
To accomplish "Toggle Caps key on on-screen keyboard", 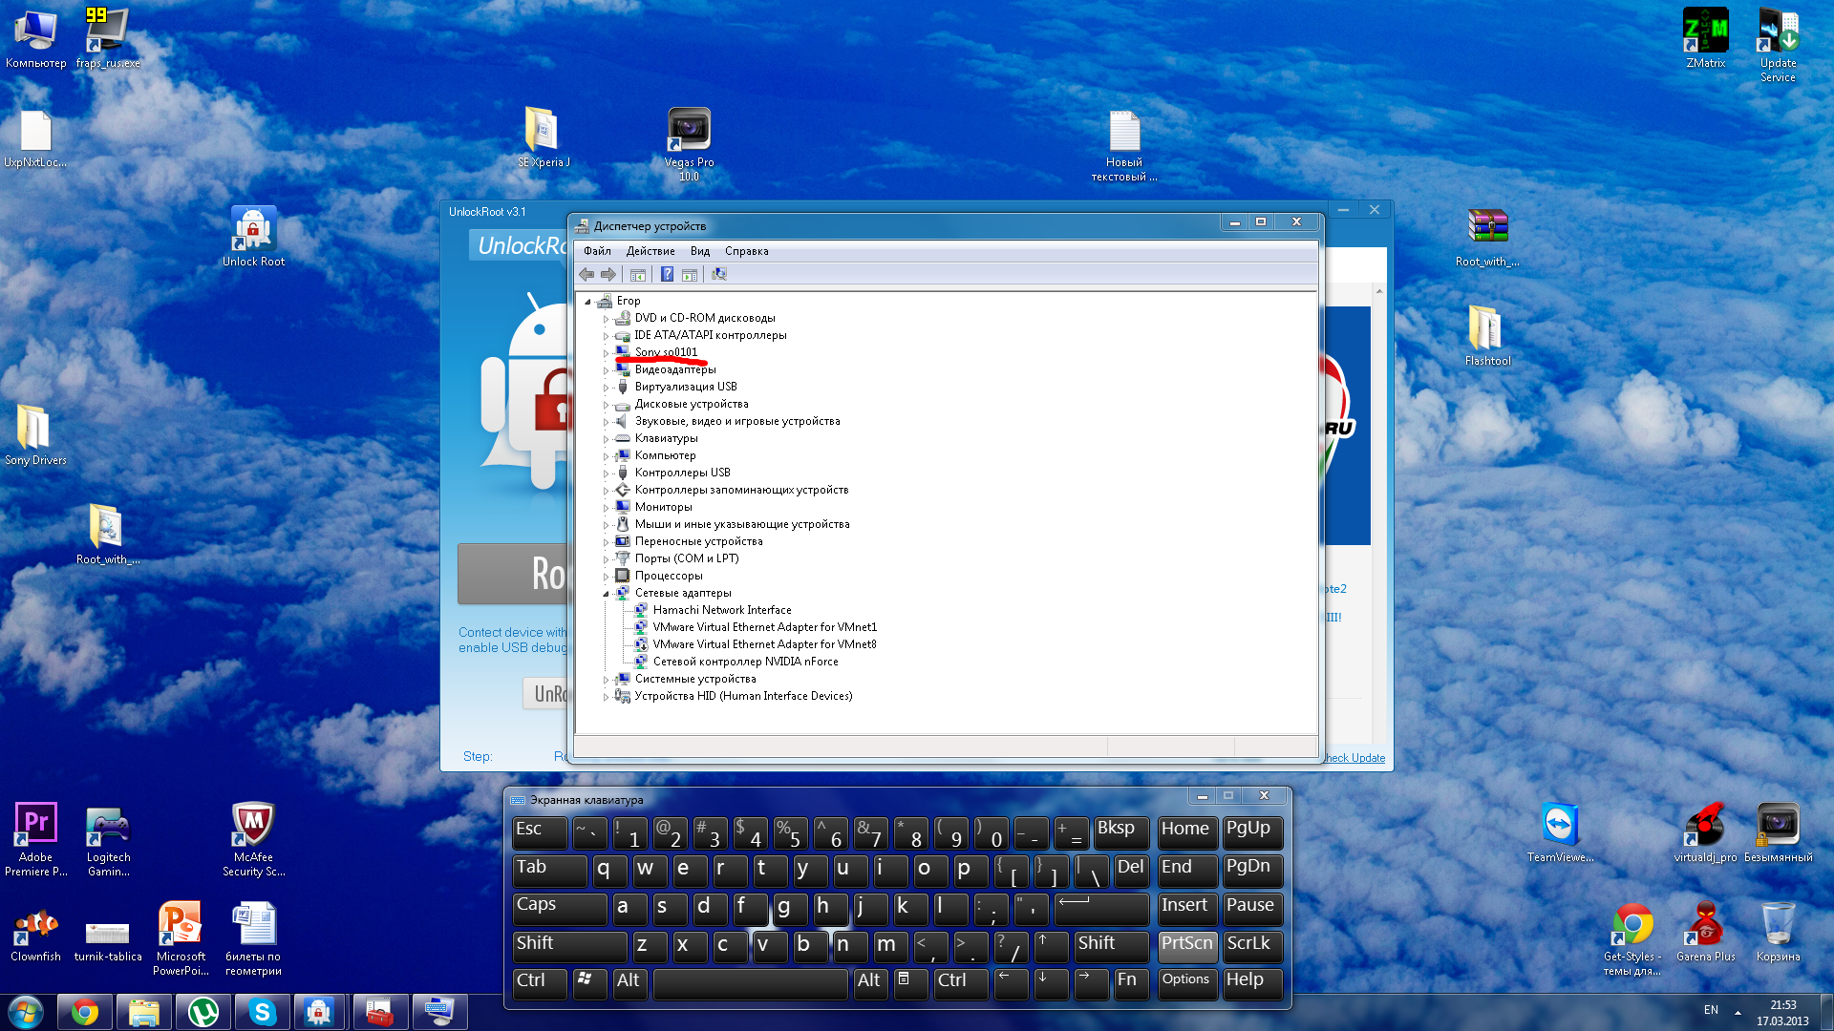I will coord(559,908).
